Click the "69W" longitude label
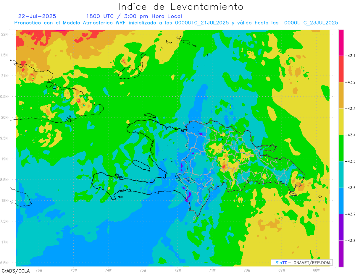The width and height of the screenshot is (355, 274). click(282, 270)
